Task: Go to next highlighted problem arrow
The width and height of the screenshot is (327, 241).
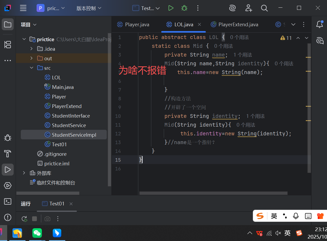Action: [307, 38]
